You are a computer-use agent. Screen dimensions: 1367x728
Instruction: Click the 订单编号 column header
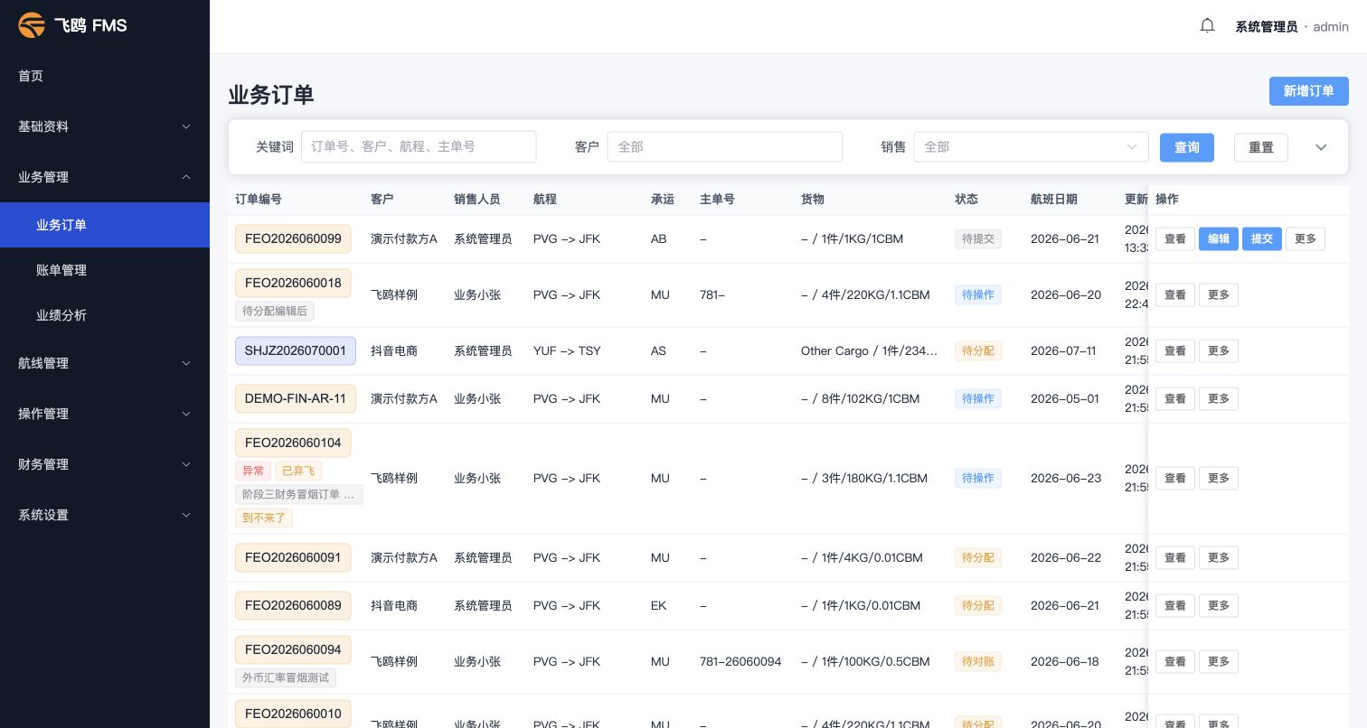pyautogui.click(x=259, y=200)
